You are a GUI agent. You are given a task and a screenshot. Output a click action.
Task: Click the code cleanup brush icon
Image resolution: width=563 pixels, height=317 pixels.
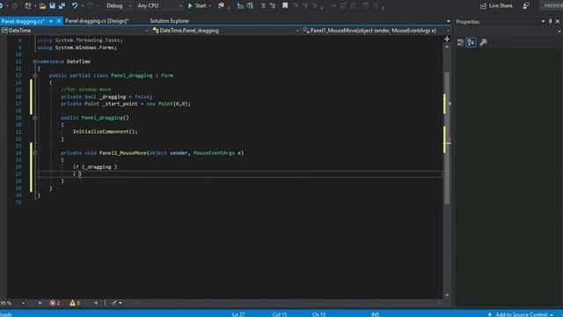click(x=113, y=303)
